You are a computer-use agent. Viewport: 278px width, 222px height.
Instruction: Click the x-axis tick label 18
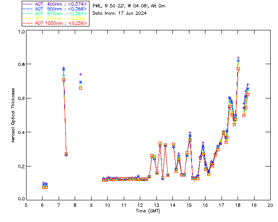[238, 205]
